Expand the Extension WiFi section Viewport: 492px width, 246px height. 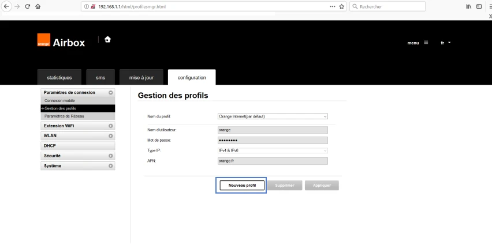[78, 126]
